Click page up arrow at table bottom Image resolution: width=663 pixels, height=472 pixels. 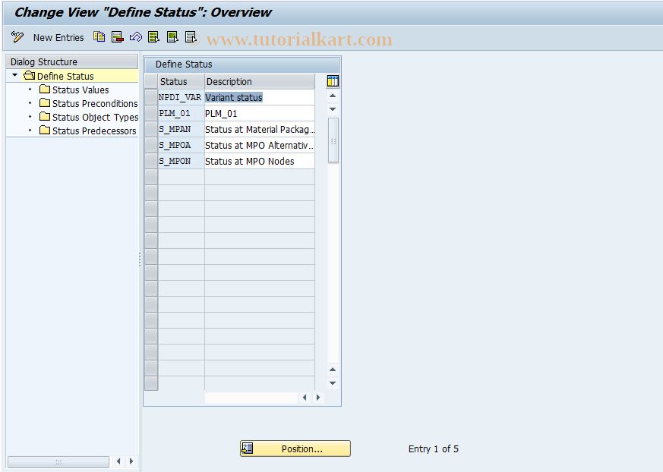pyautogui.click(x=333, y=370)
